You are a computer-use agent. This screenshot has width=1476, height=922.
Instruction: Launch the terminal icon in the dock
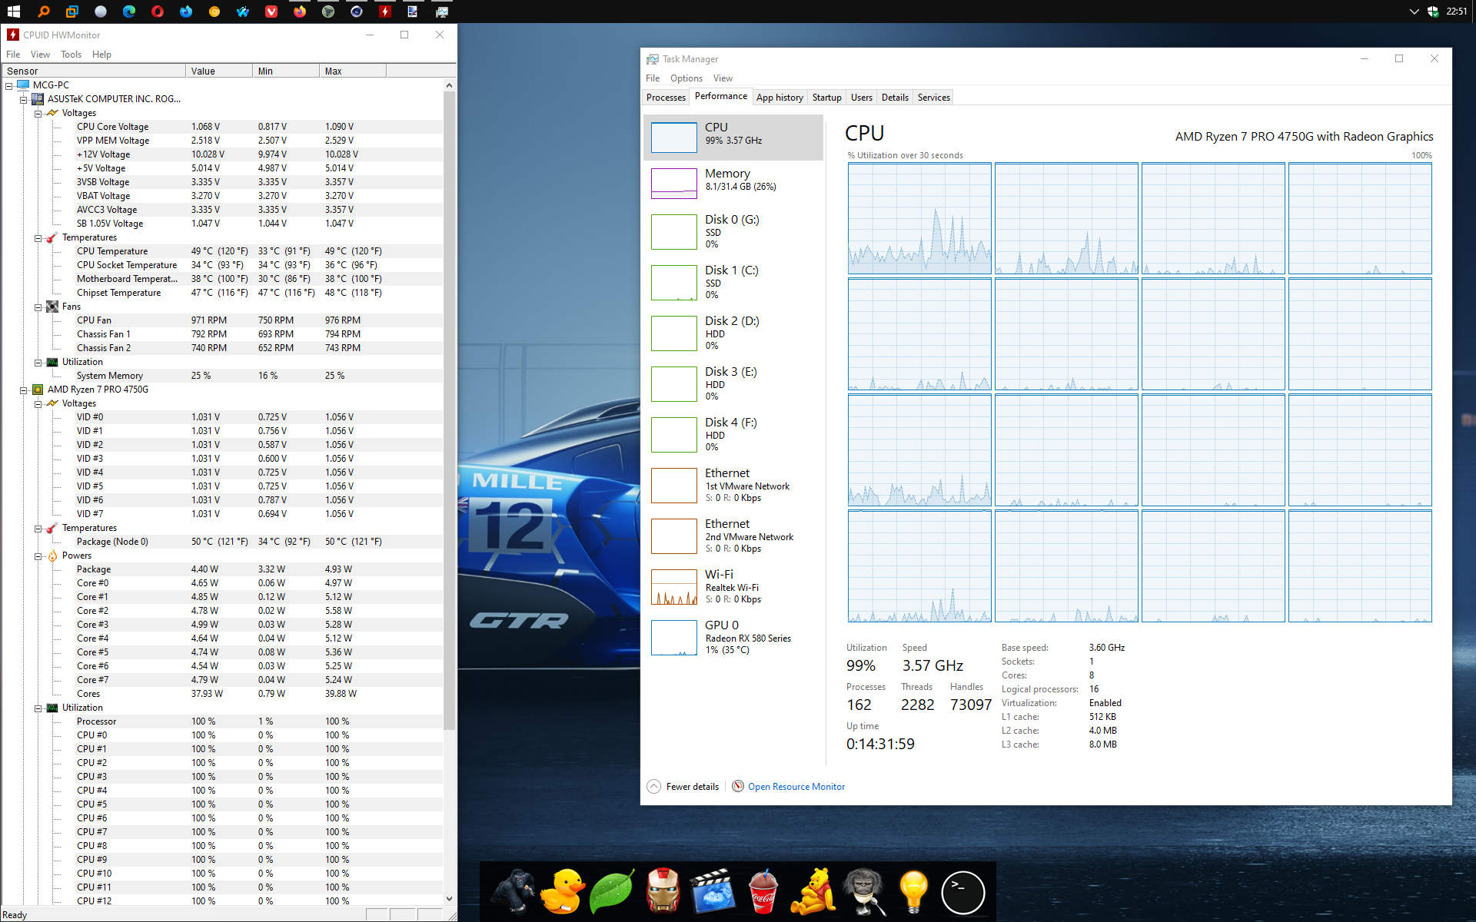[x=962, y=892]
